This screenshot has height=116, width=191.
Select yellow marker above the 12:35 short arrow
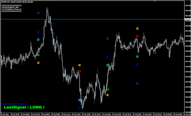pos(80,65)
